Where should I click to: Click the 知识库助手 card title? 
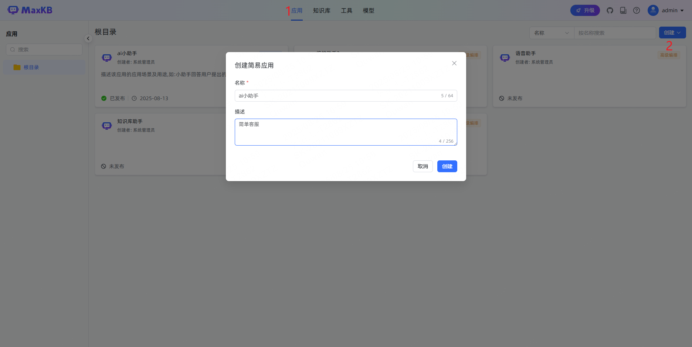[130, 121]
